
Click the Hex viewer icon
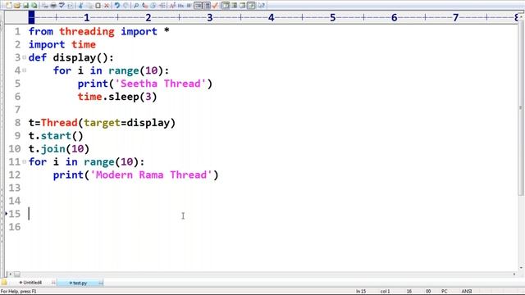click(180, 6)
